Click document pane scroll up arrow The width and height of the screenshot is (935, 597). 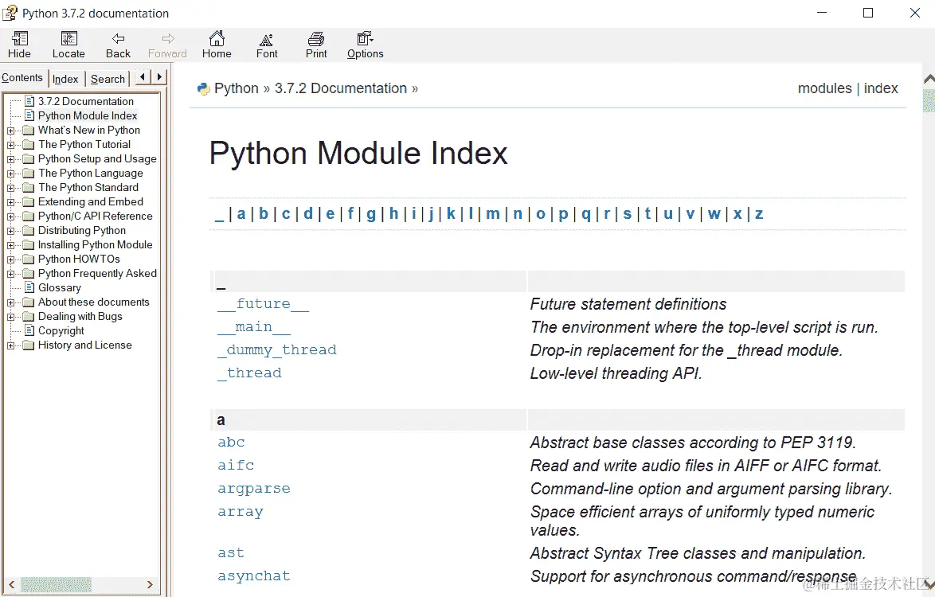tap(929, 79)
